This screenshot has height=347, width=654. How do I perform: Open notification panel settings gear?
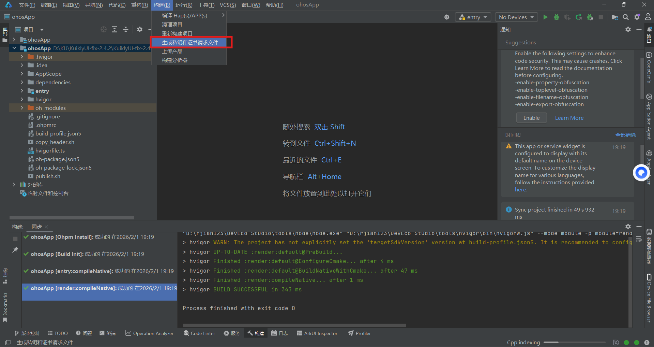tap(628, 29)
